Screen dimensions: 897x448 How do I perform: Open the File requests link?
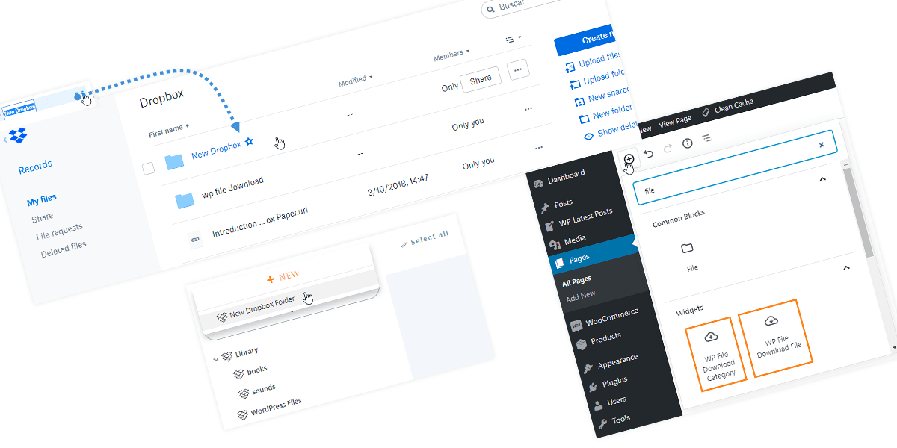pyautogui.click(x=60, y=232)
